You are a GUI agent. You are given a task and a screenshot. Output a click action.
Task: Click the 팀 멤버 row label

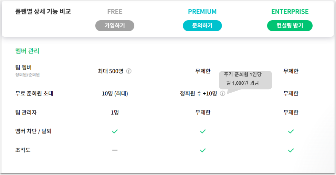(24, 67)
